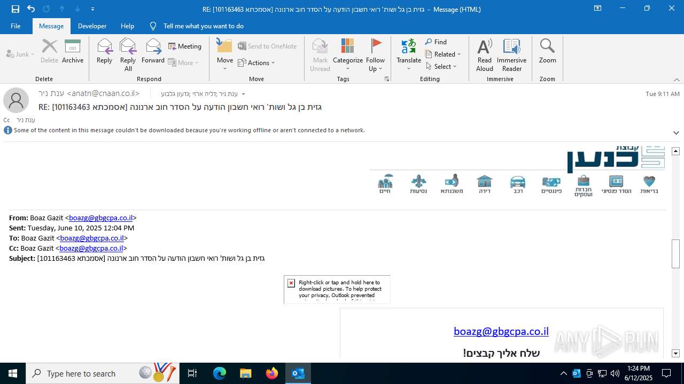Open the Tags group dialog launcher
Viewport: 684px width, 384px height.
tap(387, 79)
